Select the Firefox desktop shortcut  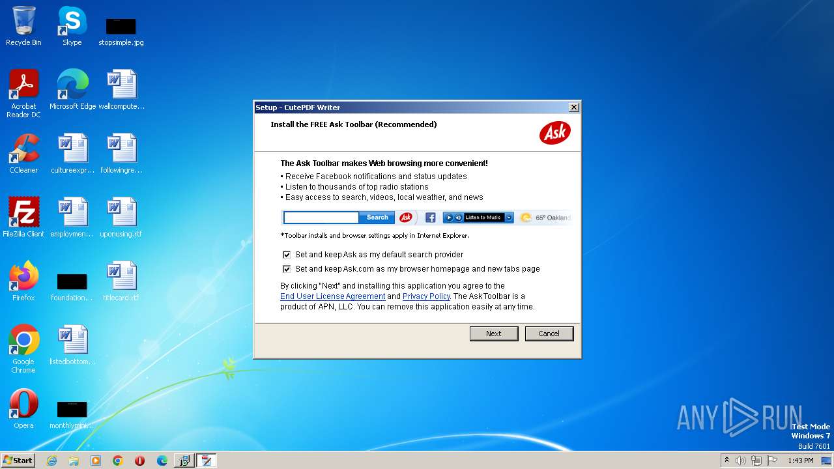coord(23,281)
